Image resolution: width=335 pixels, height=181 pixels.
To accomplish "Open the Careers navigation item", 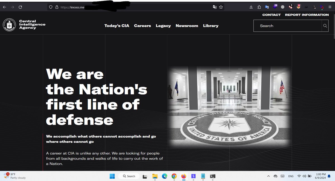I will coord(142,26).
